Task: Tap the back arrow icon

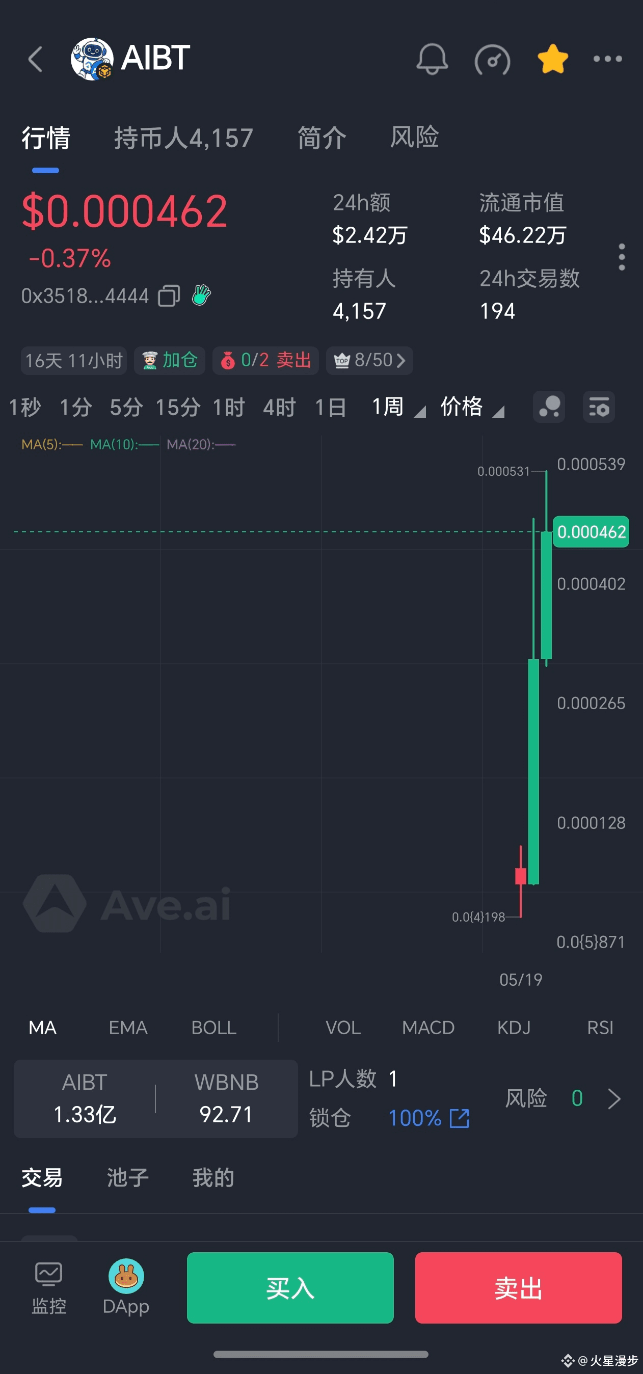Action: click(35, 59)
